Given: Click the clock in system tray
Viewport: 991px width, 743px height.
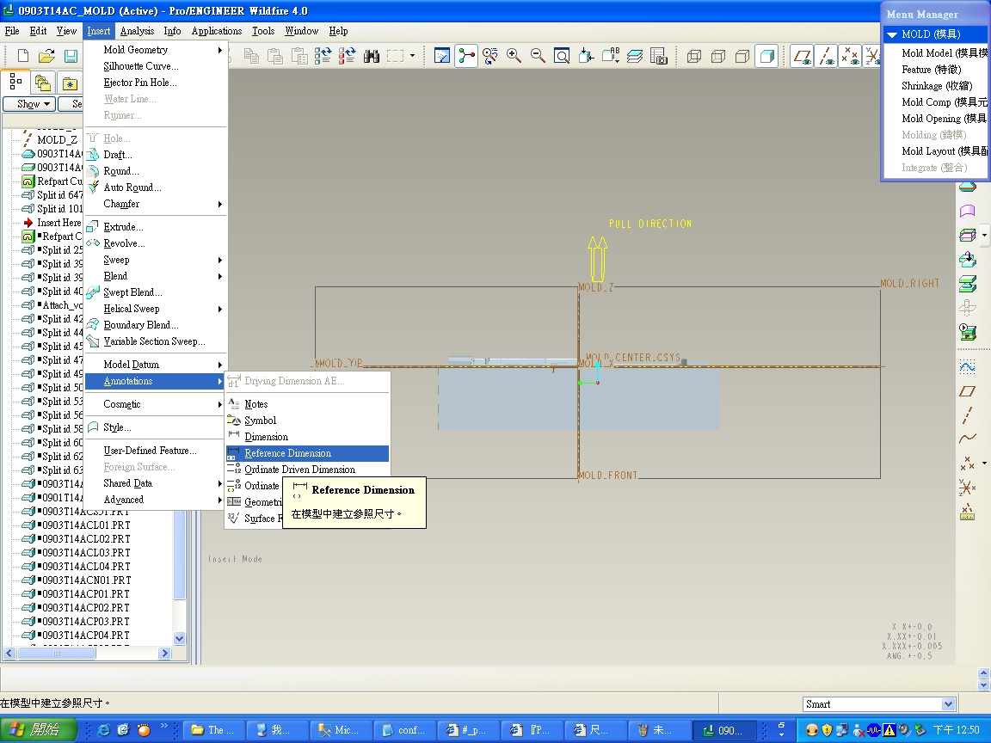Looking at the screenshot, I should 957,730.
